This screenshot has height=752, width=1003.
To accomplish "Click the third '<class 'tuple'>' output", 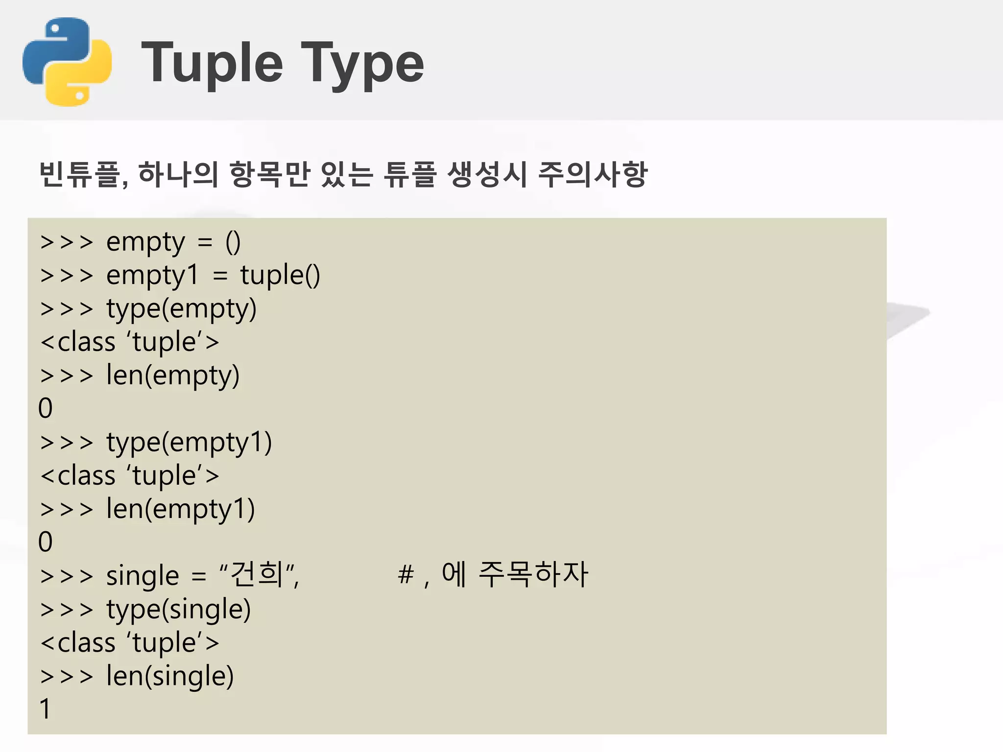I will [x=130, y=643].
